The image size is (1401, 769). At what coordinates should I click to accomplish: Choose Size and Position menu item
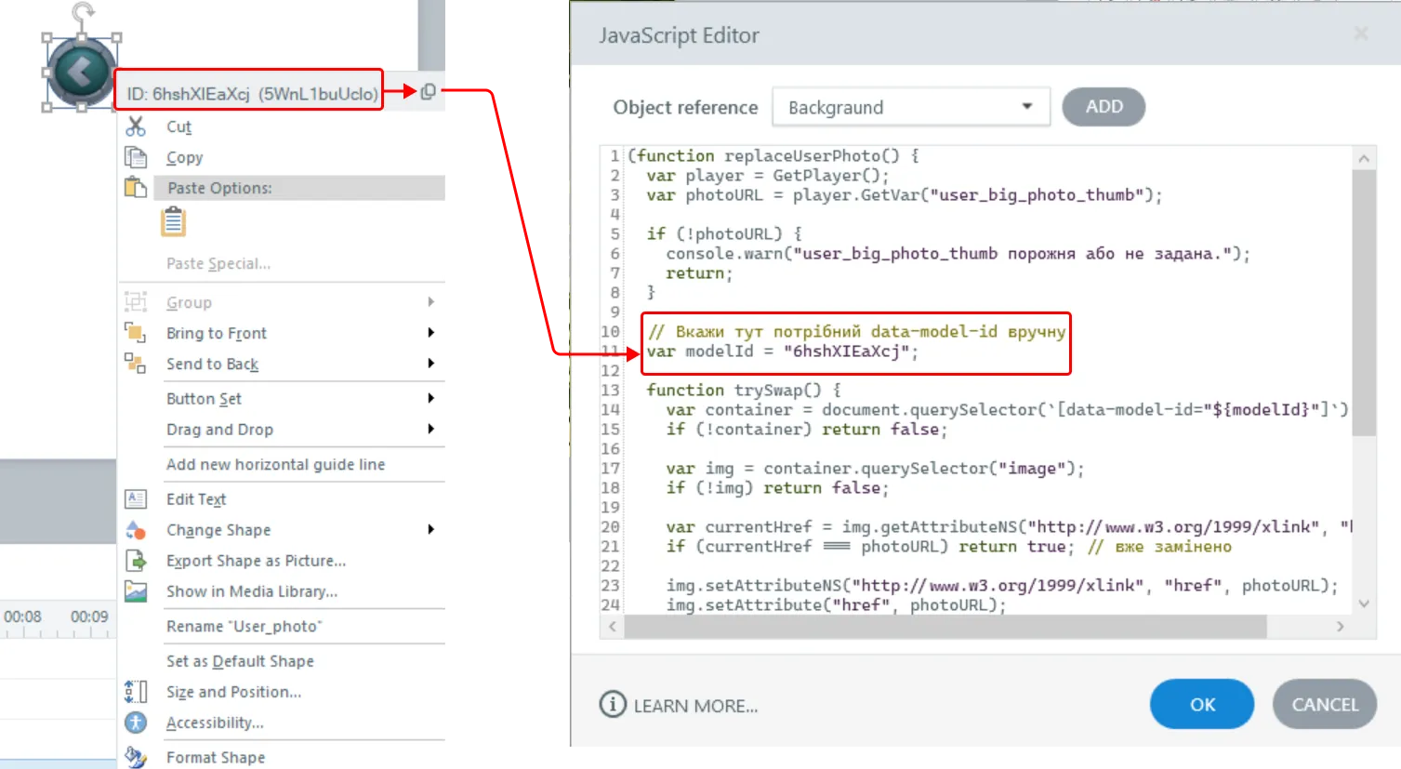(x=233, y=692)
